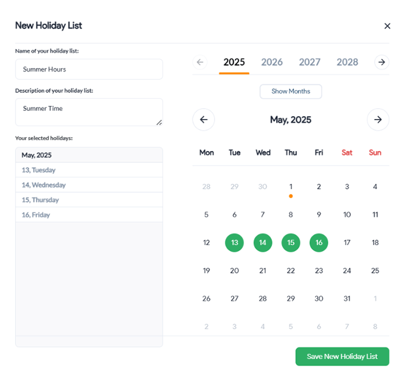Select May 10 on the calendar
Image resolution: width=406 pixels, height=377 pixels.
pos(347,215)
